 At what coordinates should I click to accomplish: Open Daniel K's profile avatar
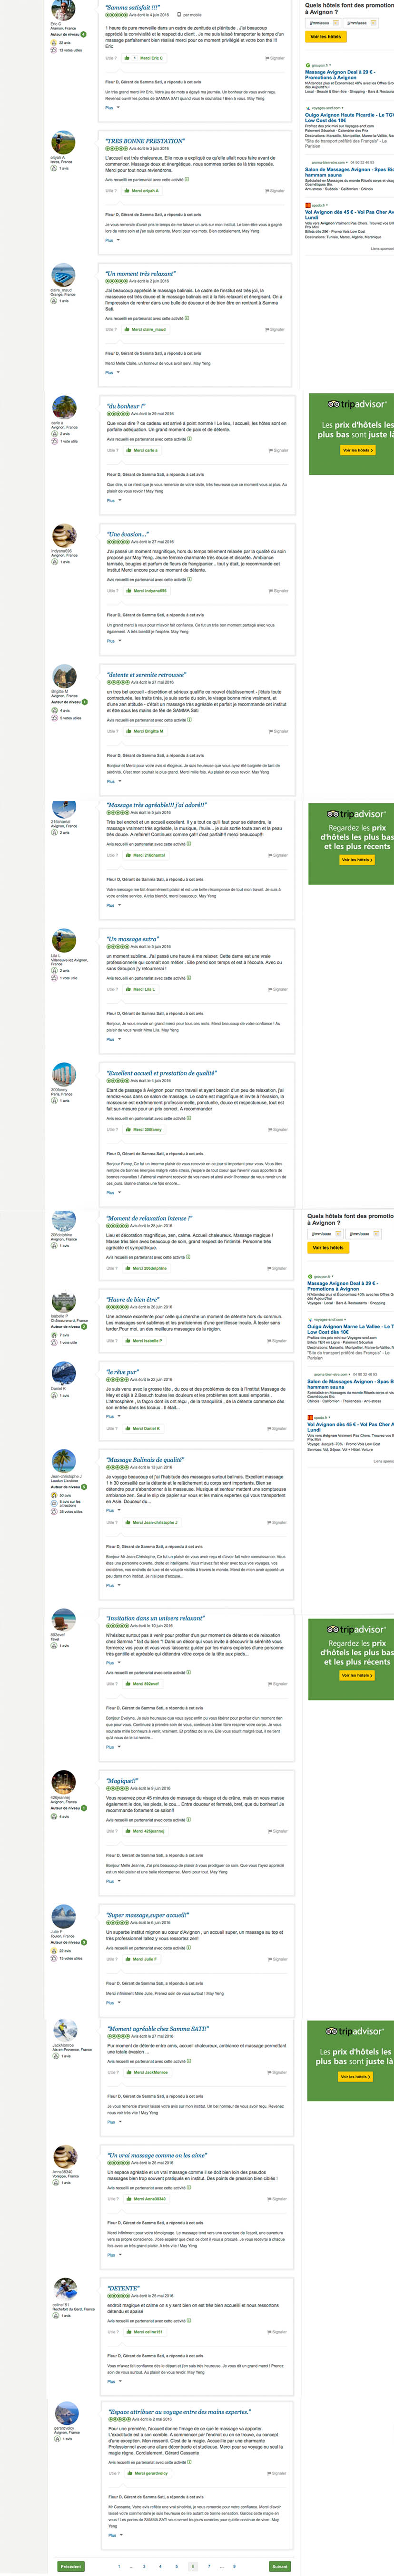tap(64, 1374)
